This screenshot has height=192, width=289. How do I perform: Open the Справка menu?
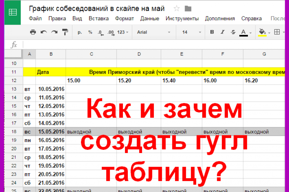coord(251,19)
